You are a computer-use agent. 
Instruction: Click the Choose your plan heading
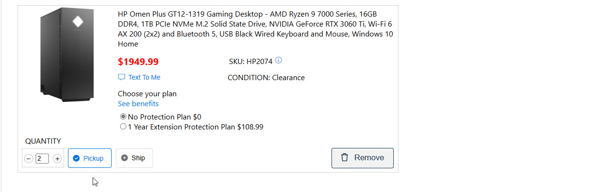point(147,93)
